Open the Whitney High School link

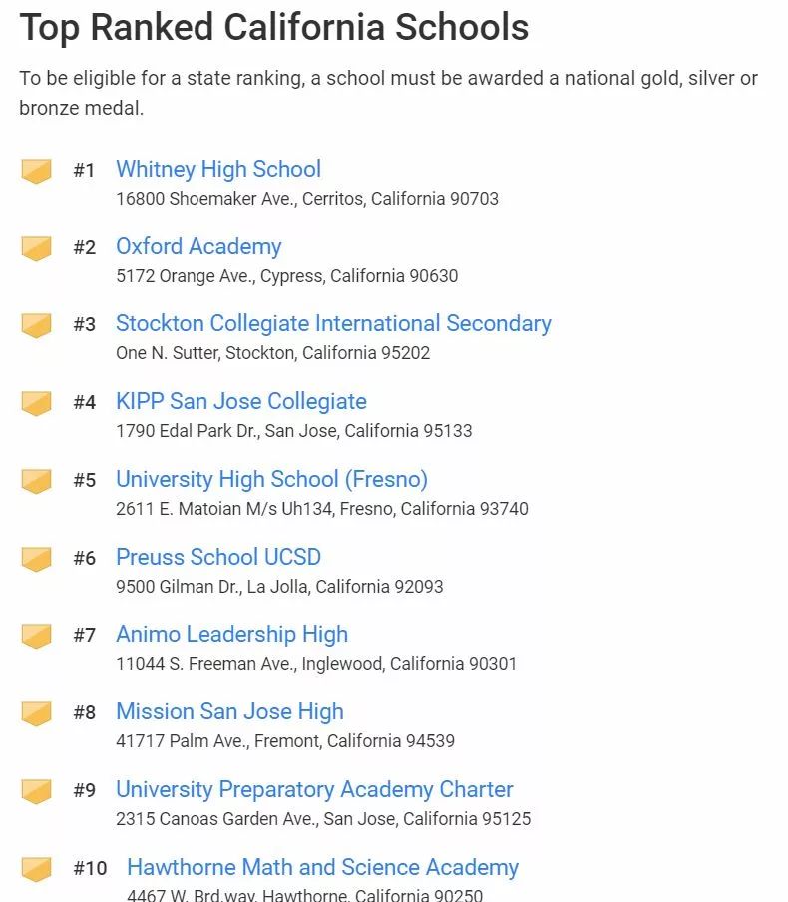tap(218, 170)
